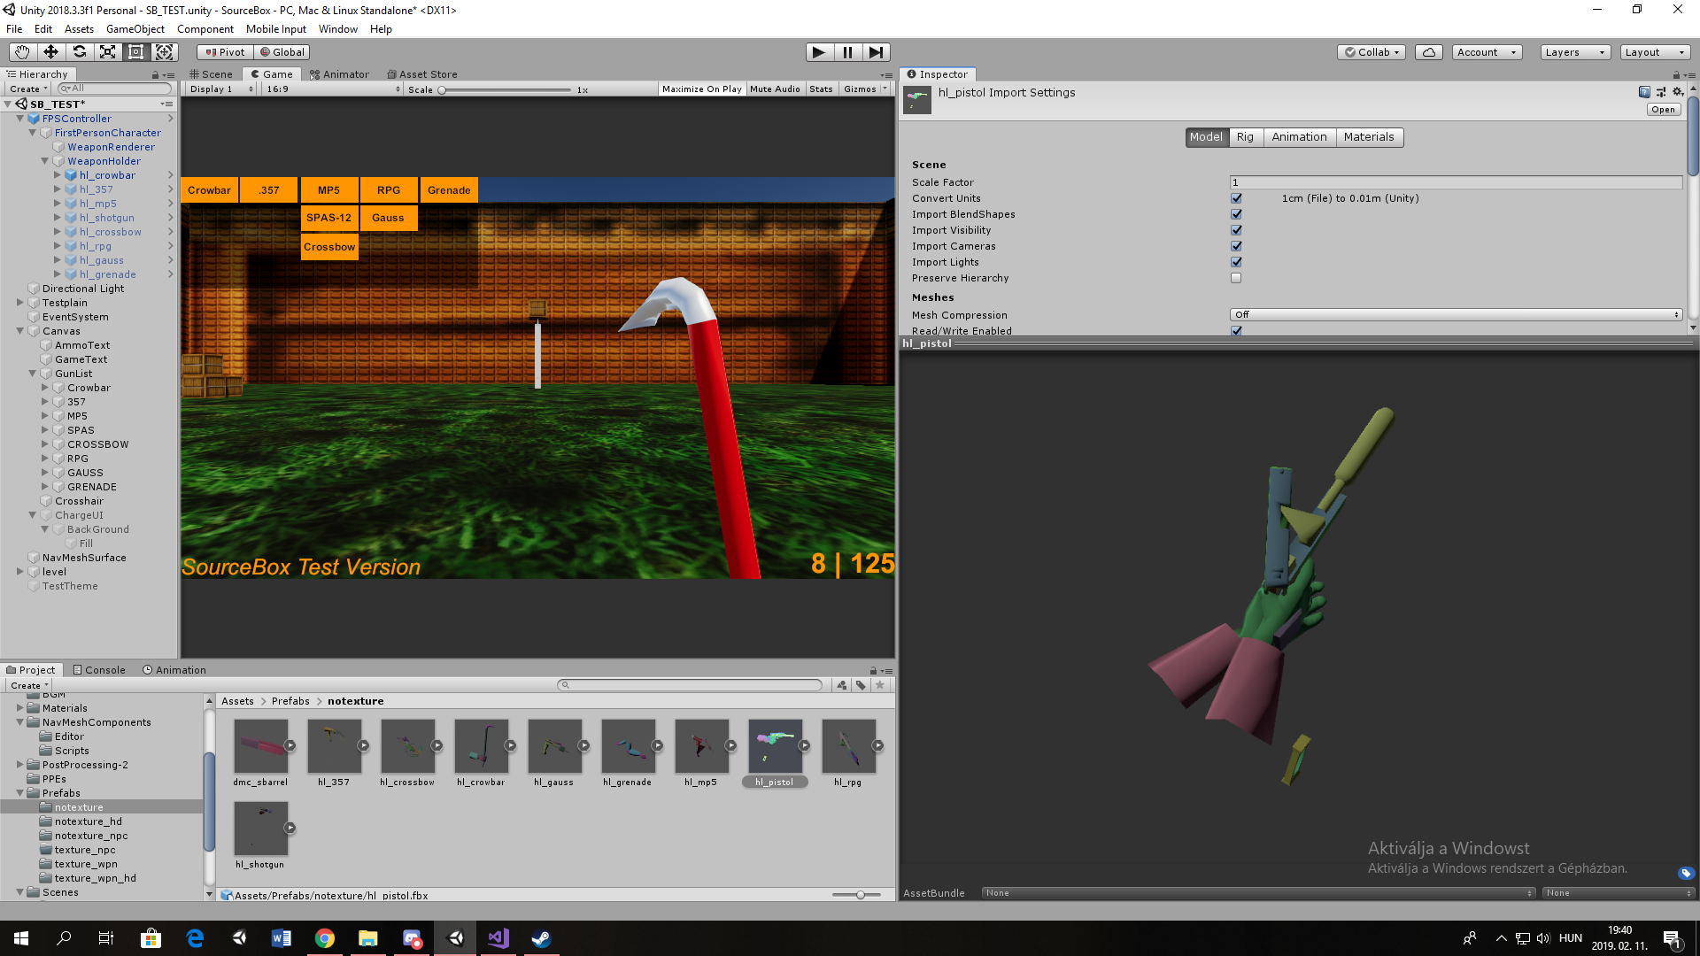Image resolution: width=1700 pixels, height=956 pixels.
Task: Open the GameObject menu
Action: [135, 29]
